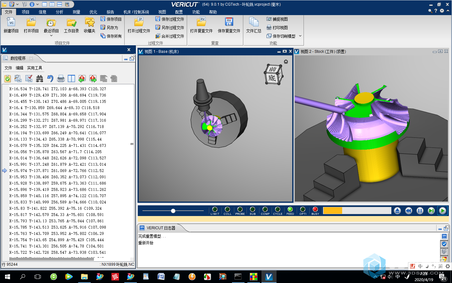Screen dimensions: 452x283
Task: Jump to next error (red-green right arrow)
Action: coord(93,79)
